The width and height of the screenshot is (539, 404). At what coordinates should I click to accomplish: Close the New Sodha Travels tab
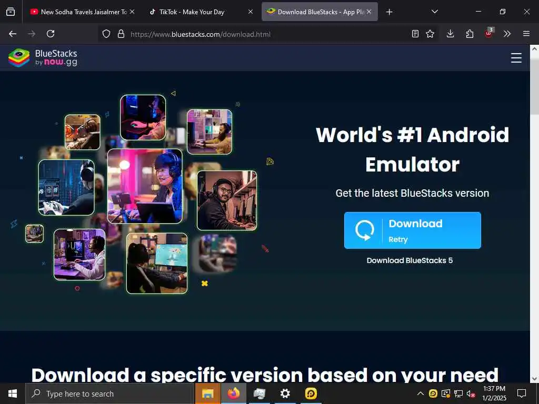coord(132,12)
